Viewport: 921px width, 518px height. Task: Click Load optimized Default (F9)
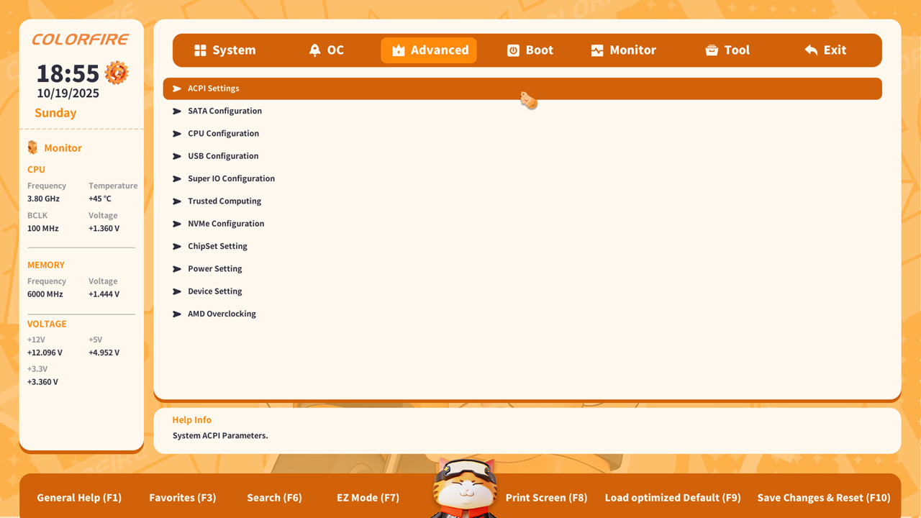coord(672,498)
